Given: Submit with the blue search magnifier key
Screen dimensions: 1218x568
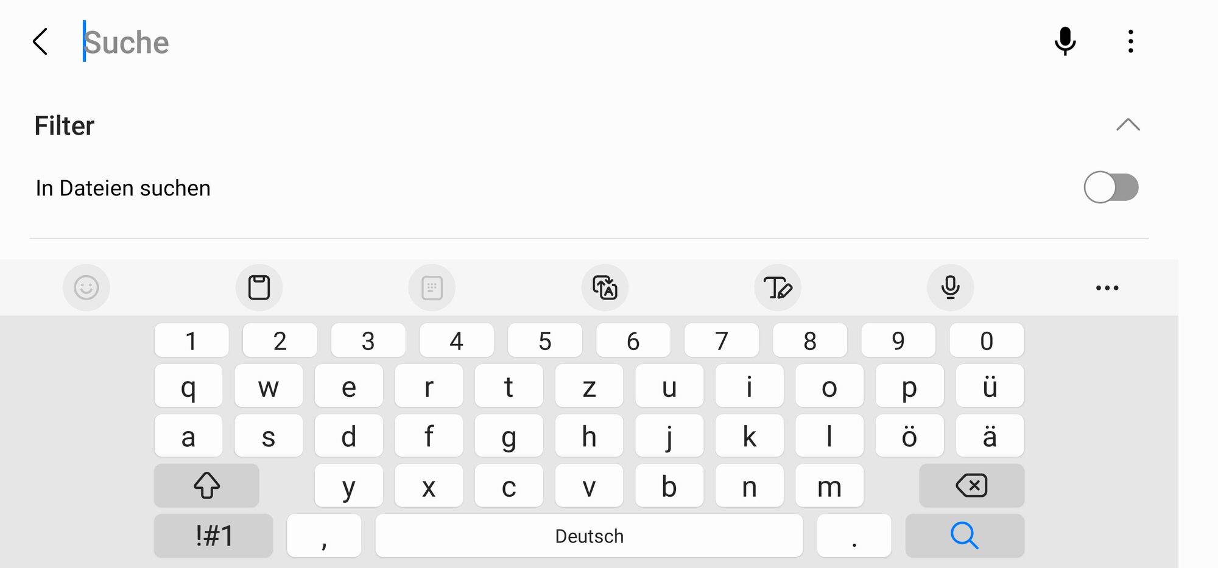Looking at the screenshot, I should 965,536.
